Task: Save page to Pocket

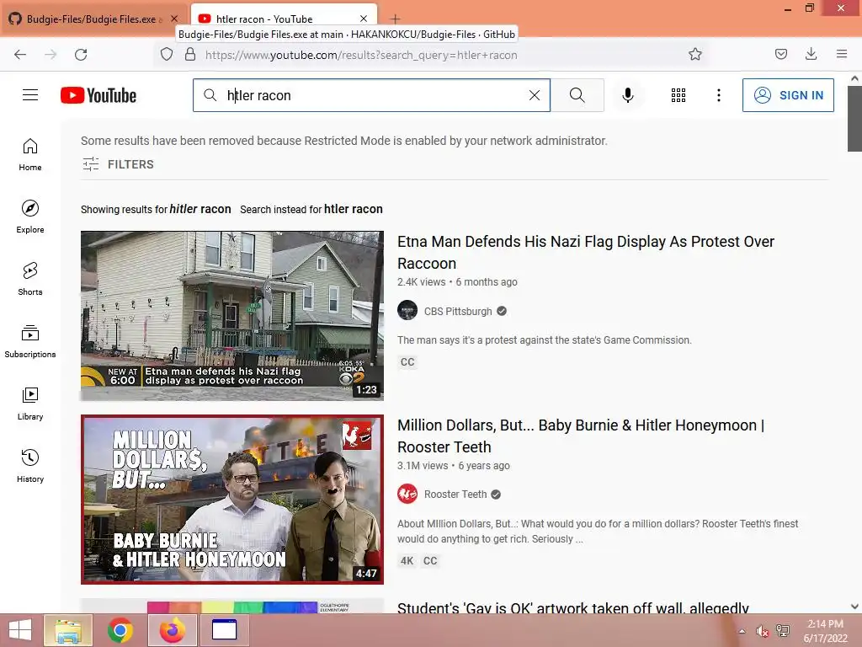Action: (x=781, y=54)
